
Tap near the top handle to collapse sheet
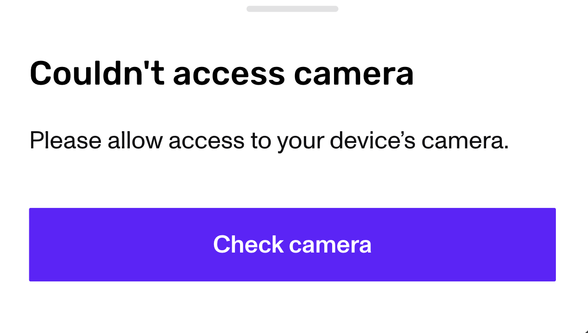pyautogui.click(x=292, y=8)
